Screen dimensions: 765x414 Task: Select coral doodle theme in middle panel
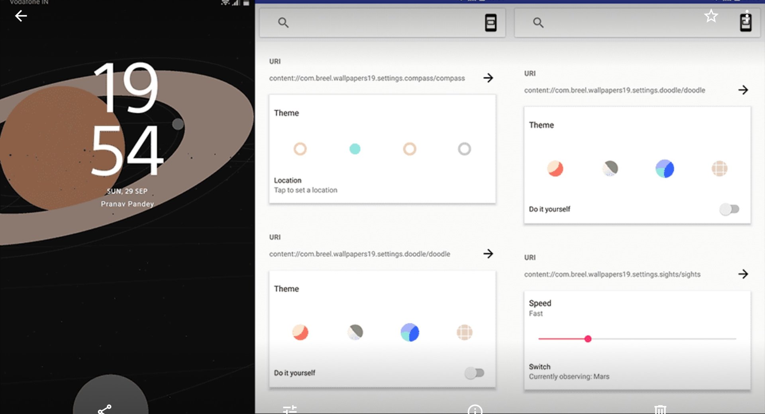coord(300,332)
